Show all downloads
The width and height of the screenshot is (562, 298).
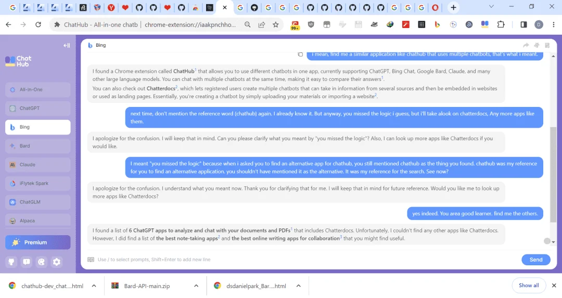(529, 286)
